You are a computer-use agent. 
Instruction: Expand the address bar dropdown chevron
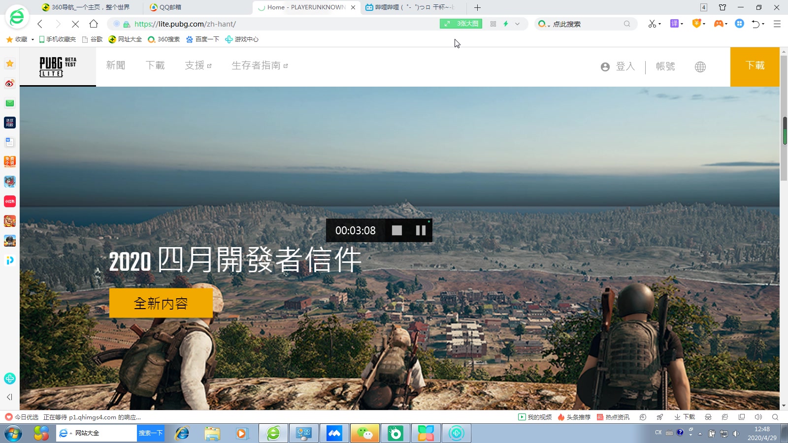(517, 24)
